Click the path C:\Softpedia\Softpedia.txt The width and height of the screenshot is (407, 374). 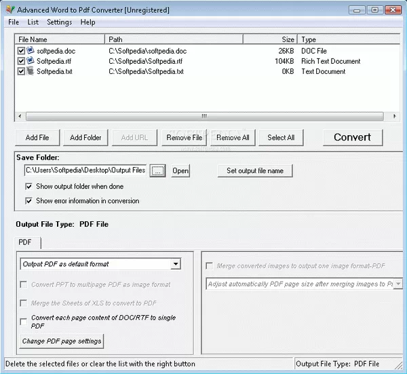(146, 71)
